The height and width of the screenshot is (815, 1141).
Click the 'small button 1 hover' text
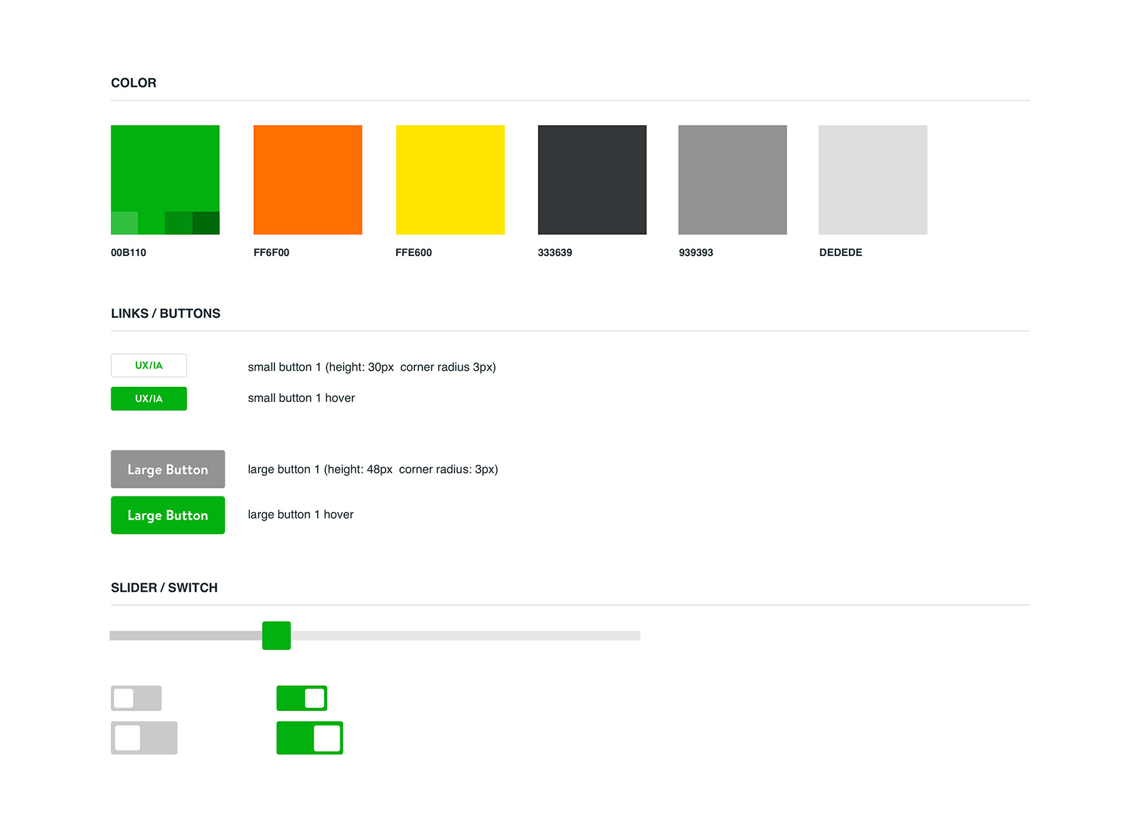click(302, 398)
